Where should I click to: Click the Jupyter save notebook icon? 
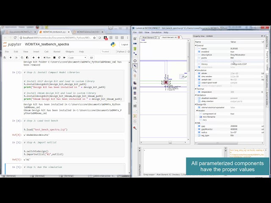(5, 58)
